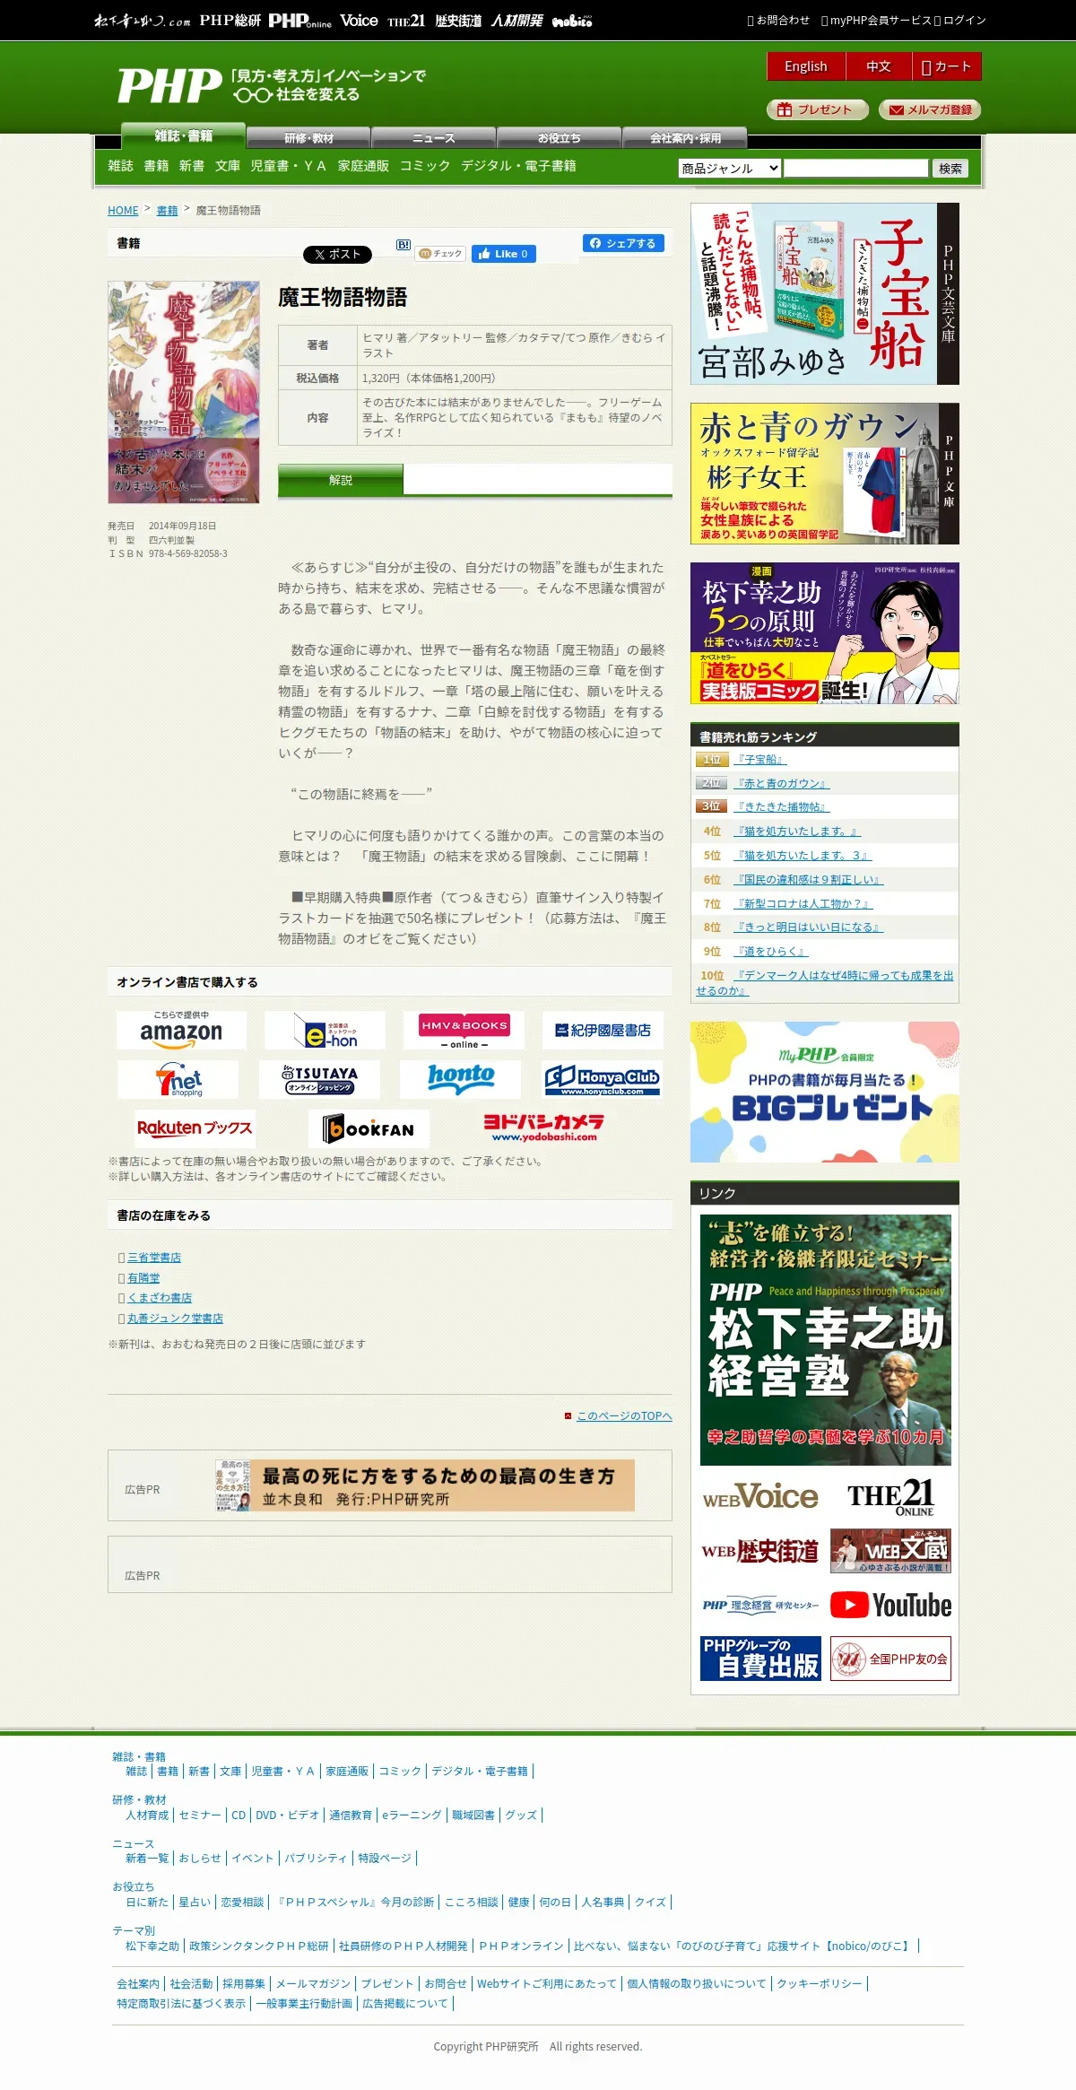Image resolution: width=1076 pixels, height=2090 pixels.
Task: Click the WEB文蔵 banner icon
Action: [x=890, y=1551]
